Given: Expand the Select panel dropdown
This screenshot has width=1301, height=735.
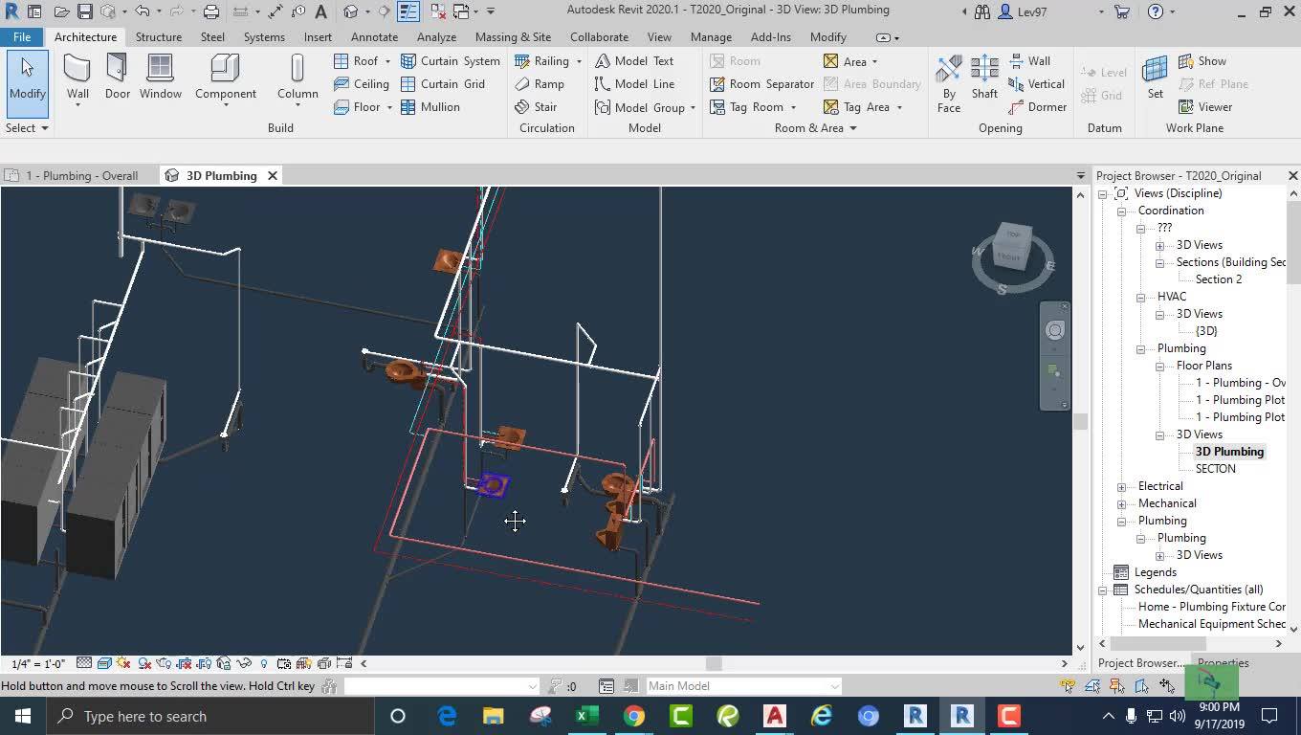Looking at the screenshot, I should click(x=27, y=128).
